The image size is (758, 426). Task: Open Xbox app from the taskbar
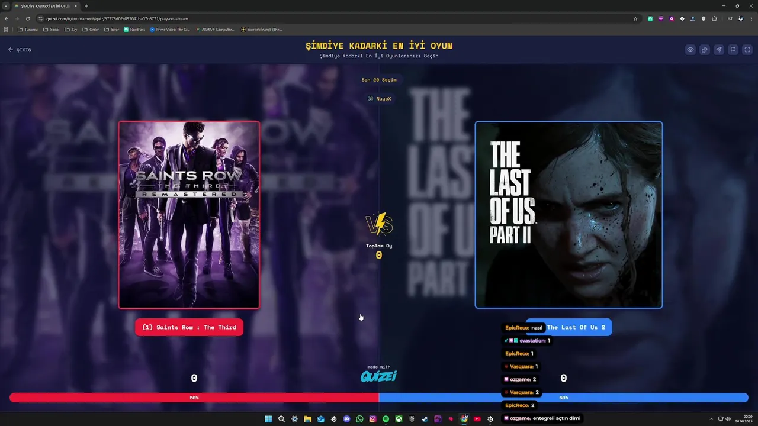coord(399,419)
